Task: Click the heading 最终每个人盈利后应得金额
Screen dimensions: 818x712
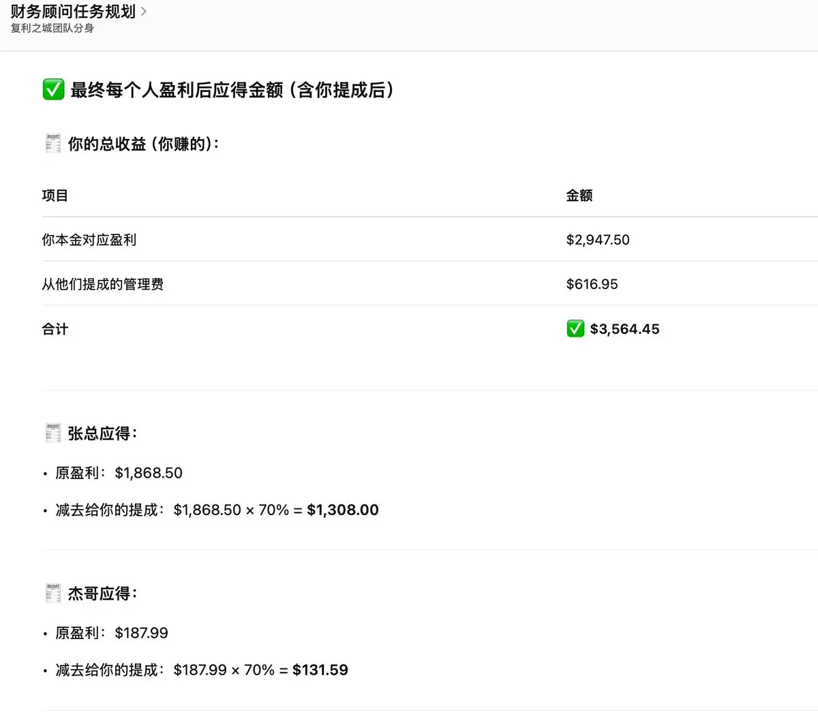Action: [x=232, y=89]
